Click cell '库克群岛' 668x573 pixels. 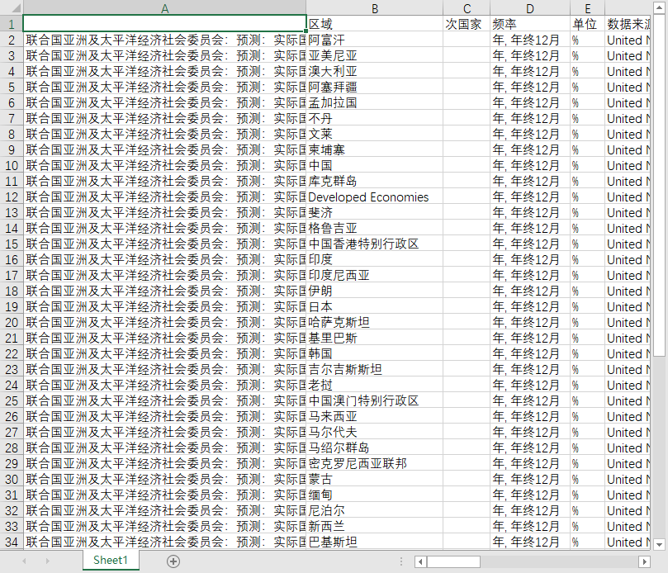[375, 181]
